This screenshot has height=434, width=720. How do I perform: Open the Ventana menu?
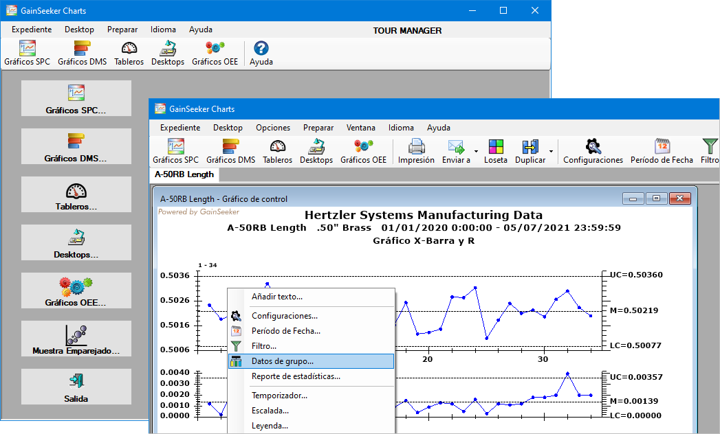(x=360, y=128)
